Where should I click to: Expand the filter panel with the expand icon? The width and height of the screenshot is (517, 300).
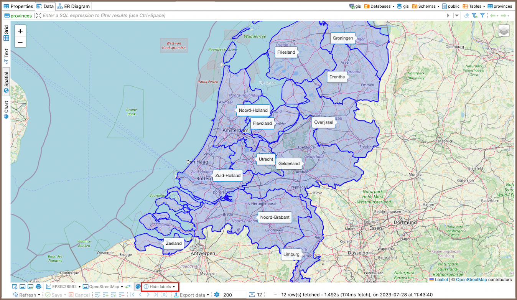[38, 16]
